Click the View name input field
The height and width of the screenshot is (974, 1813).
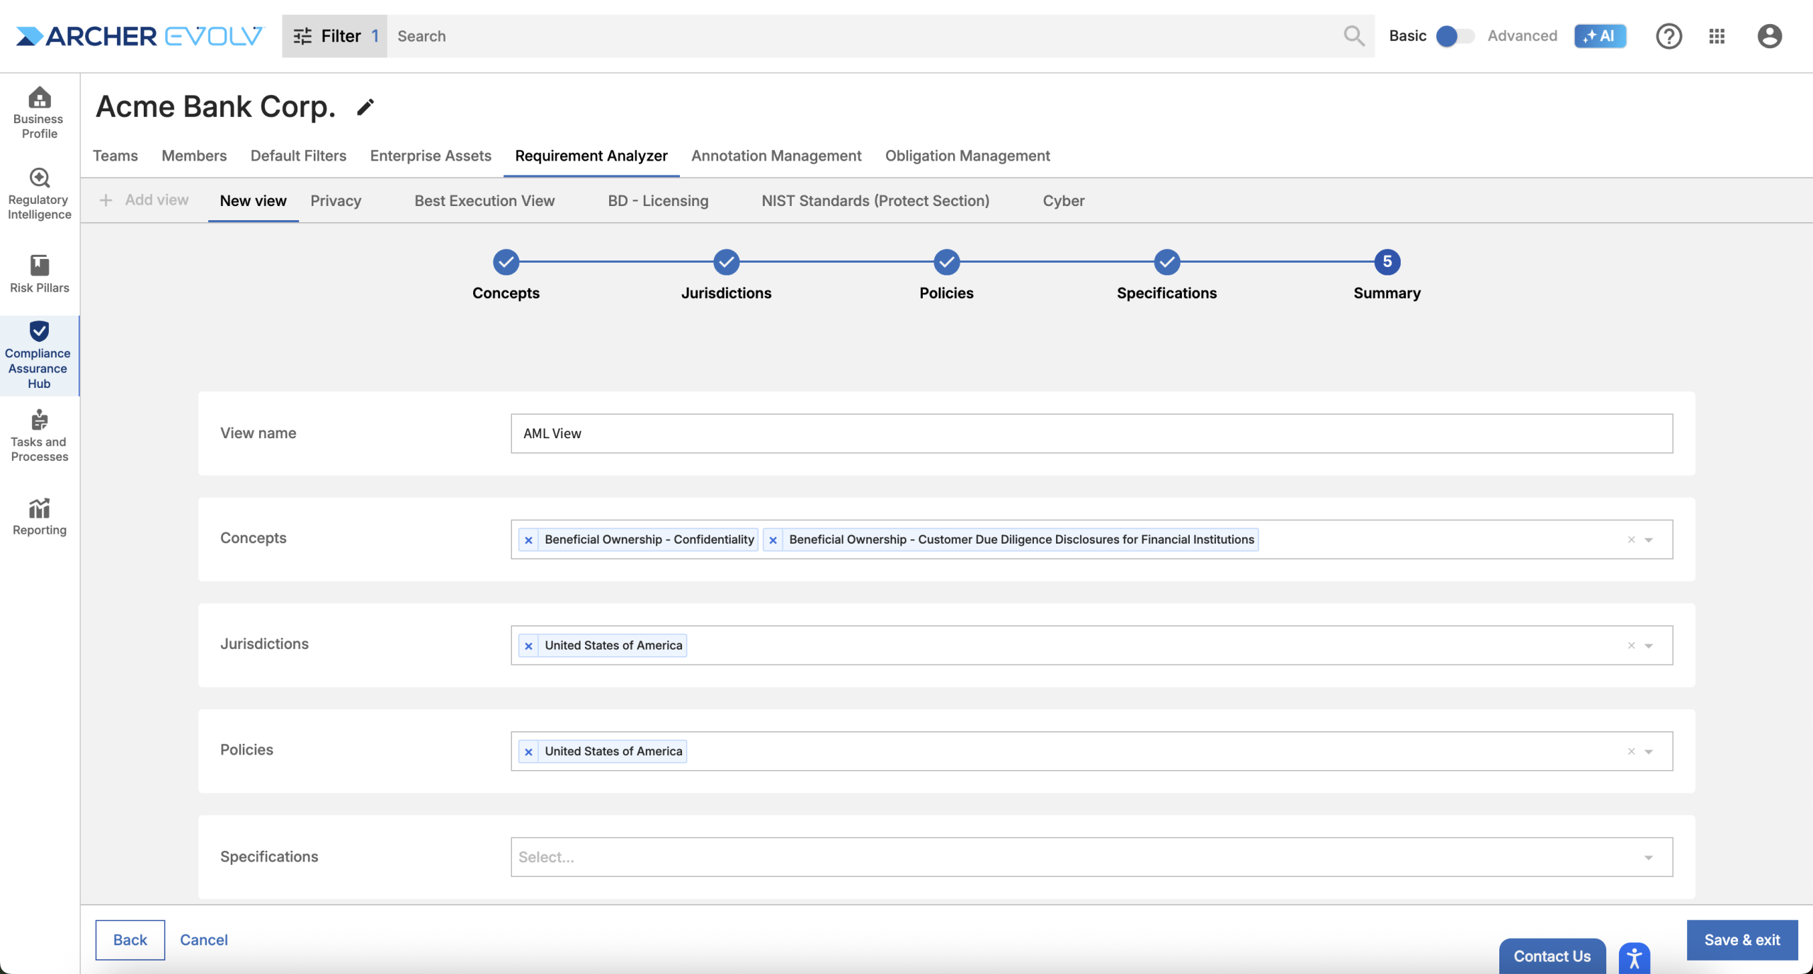[1091, 434]
